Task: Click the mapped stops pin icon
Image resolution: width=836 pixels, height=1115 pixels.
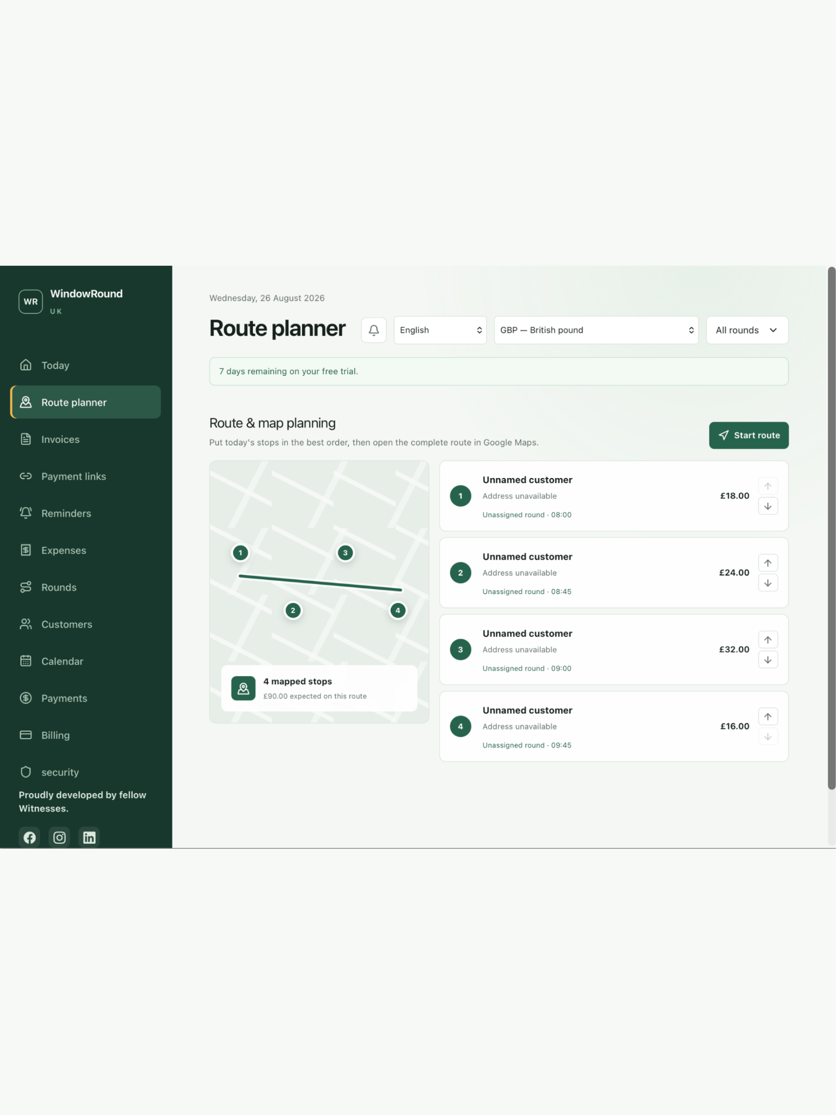Action: [x=243, y=688]
